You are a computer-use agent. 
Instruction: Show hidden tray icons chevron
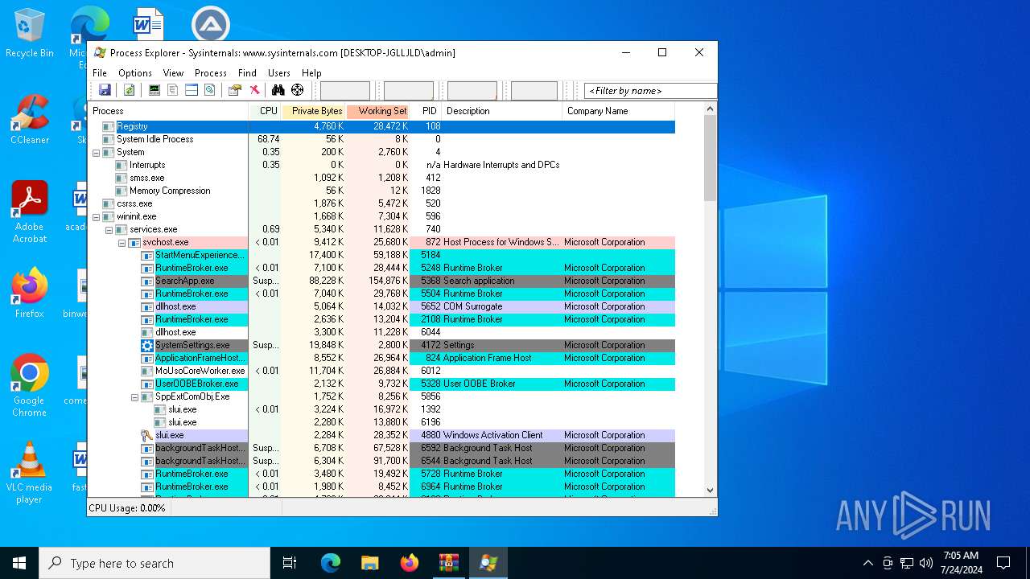(867, 563)
